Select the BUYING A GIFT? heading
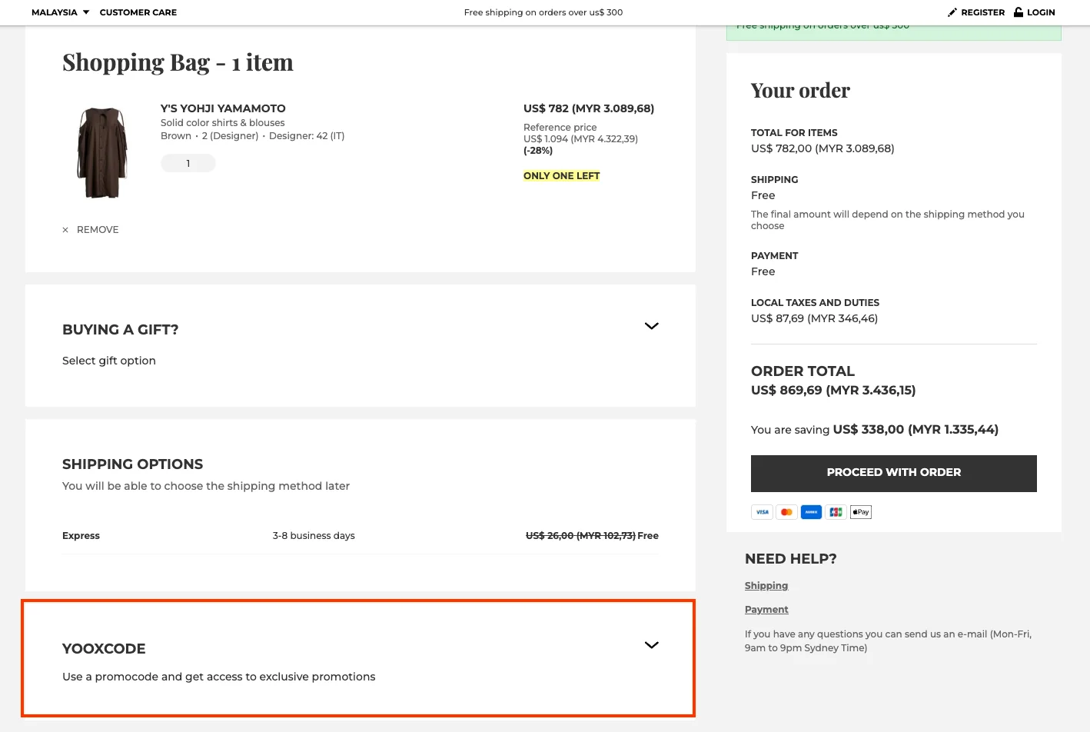Viewport: 1090px width, 732px height. click(121, 330)
